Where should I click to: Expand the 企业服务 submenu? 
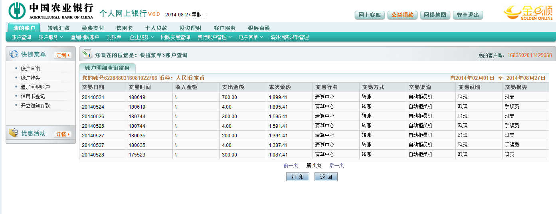[x=141, y=37]
